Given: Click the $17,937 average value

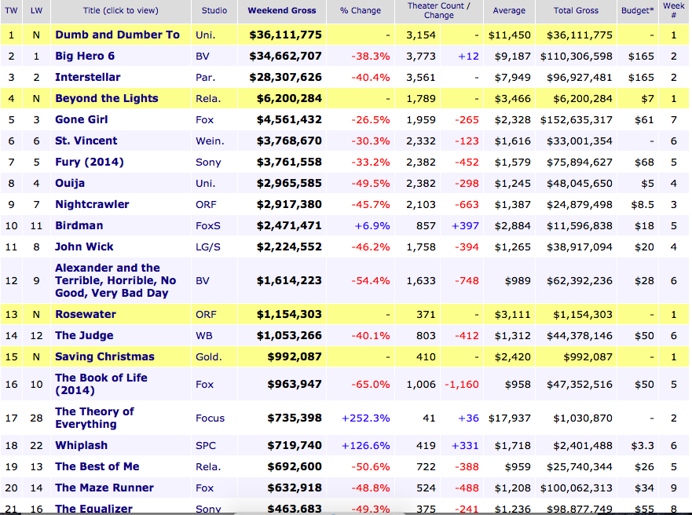Looking at the screenshot, I should [x=509, y=418].
